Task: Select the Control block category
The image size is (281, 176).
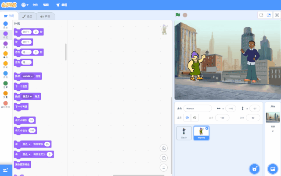Action: [6, 65]
